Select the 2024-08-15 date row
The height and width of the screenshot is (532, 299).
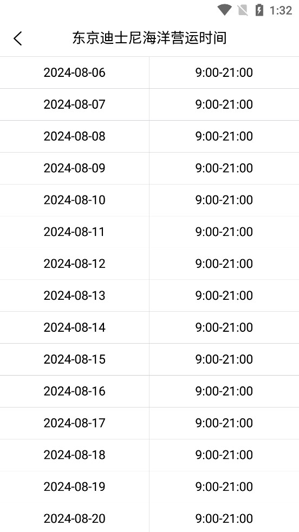click(149, 359)
